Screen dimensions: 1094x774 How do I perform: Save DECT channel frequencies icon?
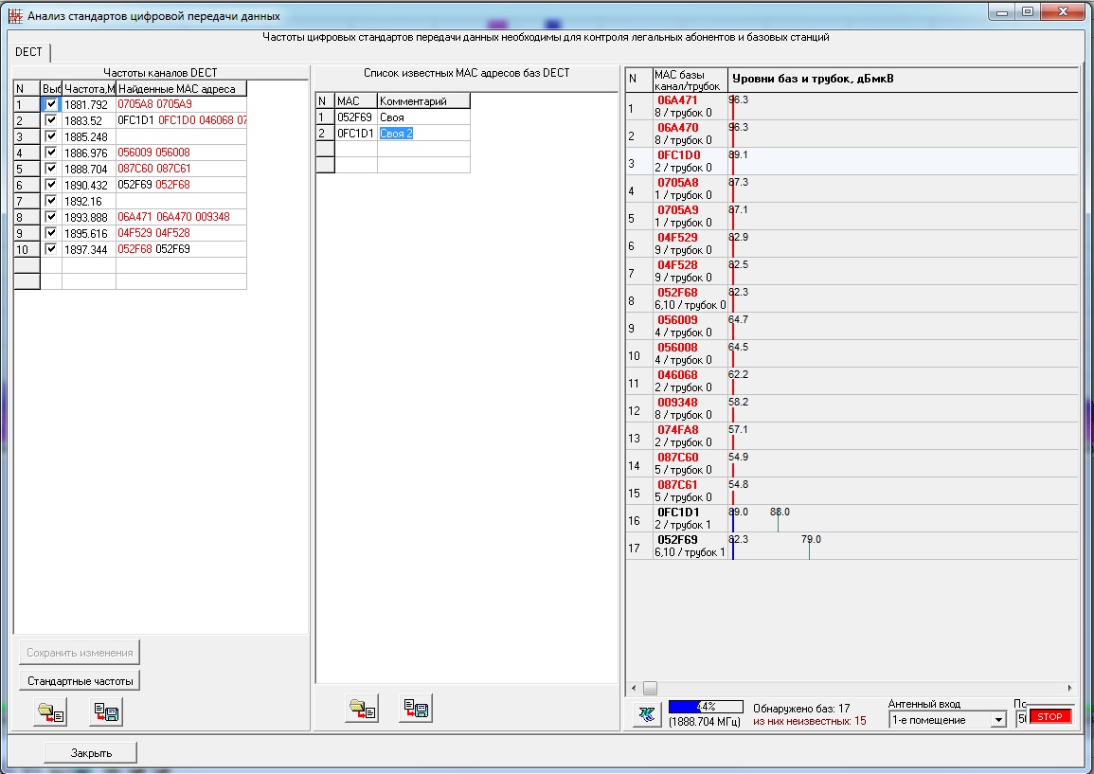106,711
